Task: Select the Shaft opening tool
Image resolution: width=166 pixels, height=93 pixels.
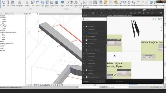Action: 125,3
